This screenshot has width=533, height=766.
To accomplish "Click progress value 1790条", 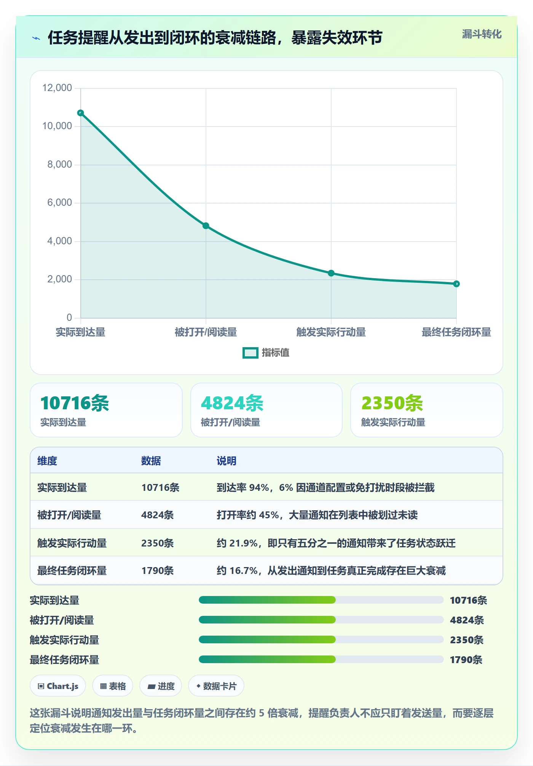I will [466, 660].
